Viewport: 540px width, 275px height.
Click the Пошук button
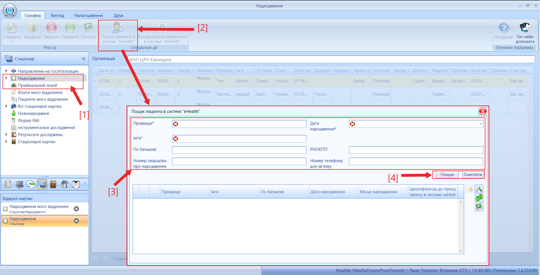pyautogui.click(x=447, y=175)
